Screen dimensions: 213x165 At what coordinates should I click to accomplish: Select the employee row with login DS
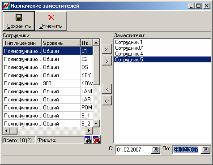tap(48, 67)
